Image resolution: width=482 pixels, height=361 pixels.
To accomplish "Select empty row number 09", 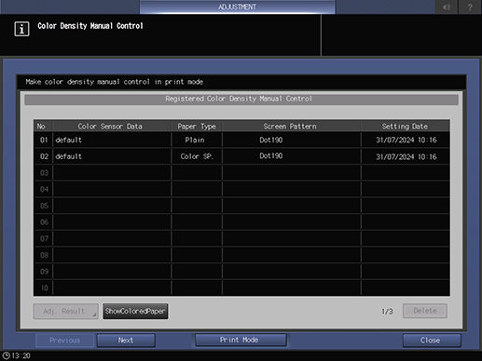I will pos(241,272).
